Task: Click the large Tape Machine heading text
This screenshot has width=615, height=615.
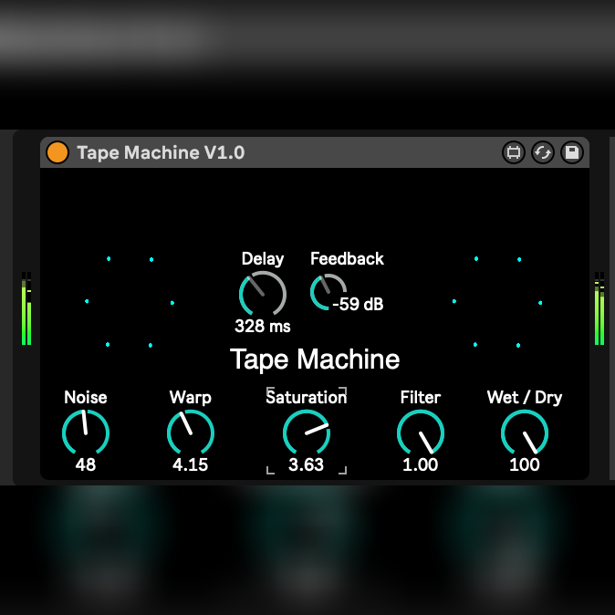Action: (315, 359)
